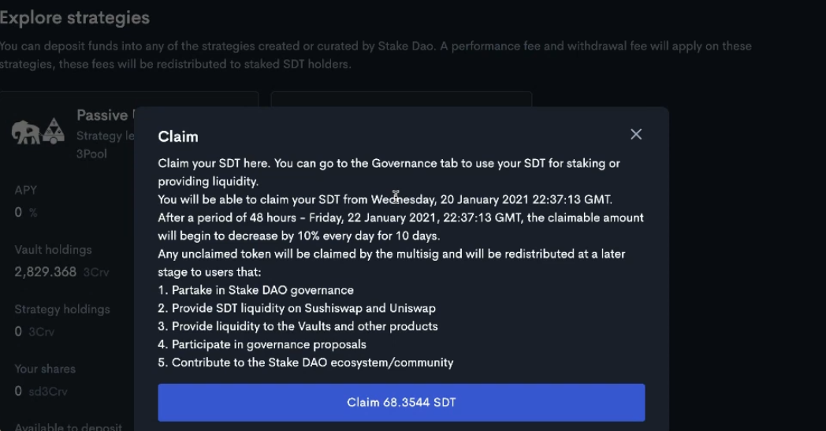
Task: Click Provide liquidity to the Vaults item
Action: (x=298, y=326)
